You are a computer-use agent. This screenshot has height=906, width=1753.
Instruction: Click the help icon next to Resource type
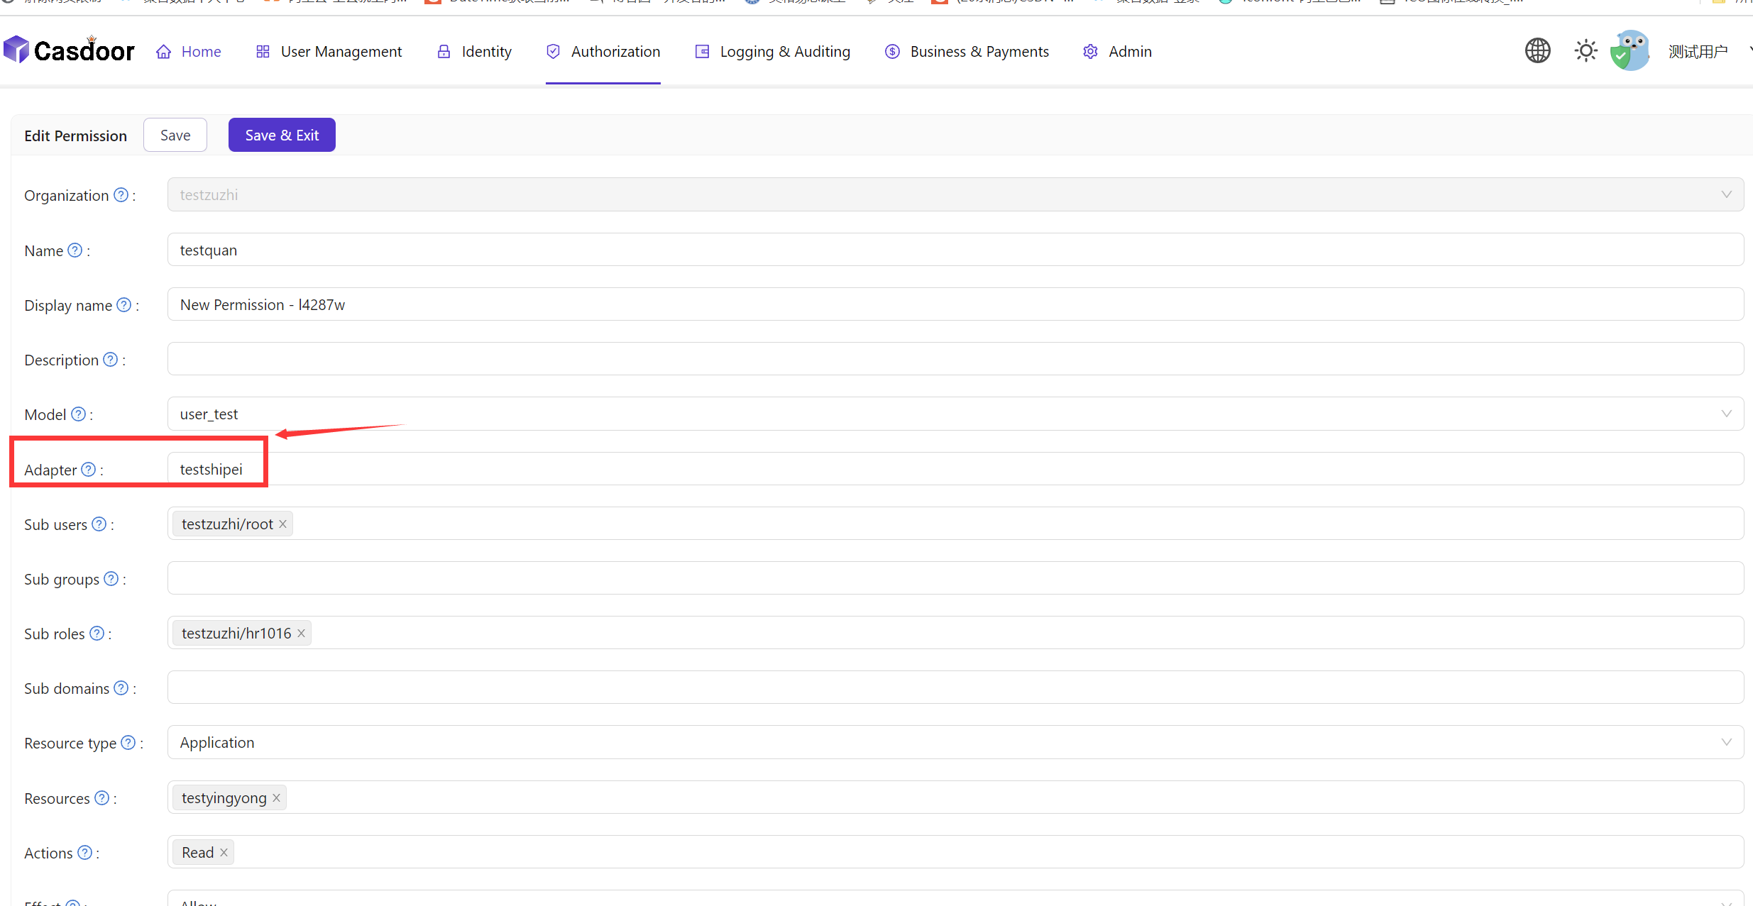point(128,743)
